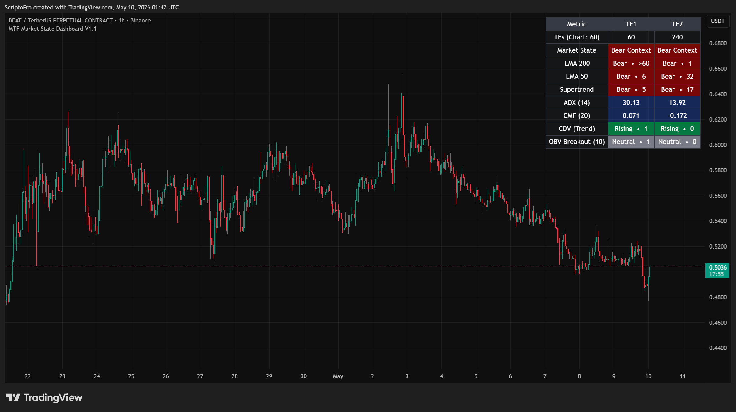736x412 pixels.
Task: Click the Supertrend row label
Action: coord(577,89)
